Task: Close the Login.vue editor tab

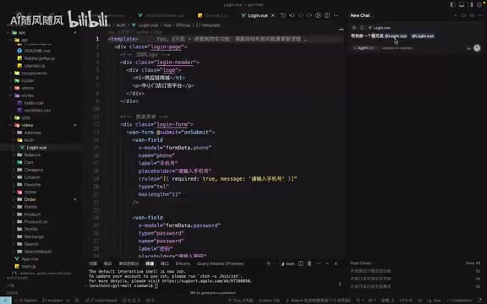Action: [273, 15]
